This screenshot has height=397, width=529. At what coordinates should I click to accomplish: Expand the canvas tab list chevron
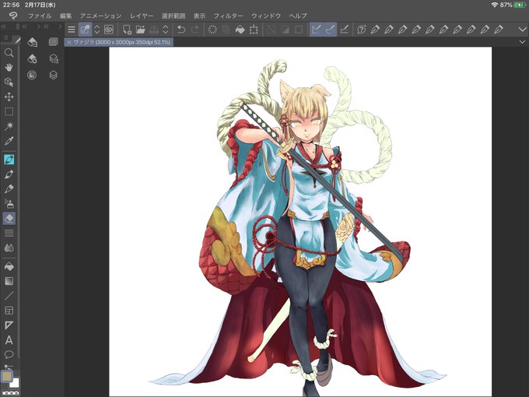[522, 42]
